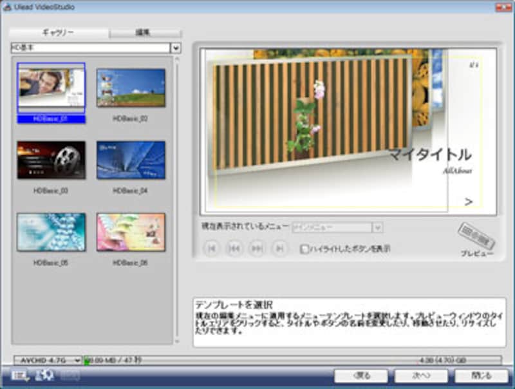Jump to the first menu page button
The width and height of the screenshot is (515, 389).
click(211, 249)
